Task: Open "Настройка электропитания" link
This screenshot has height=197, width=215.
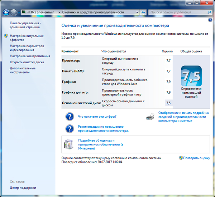Action: [30, 56]
